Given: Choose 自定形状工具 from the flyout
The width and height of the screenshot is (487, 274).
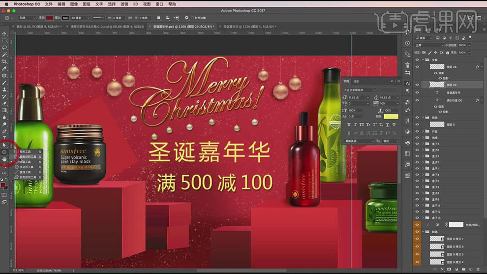Looking at the screenshot, I should [28, 177].
